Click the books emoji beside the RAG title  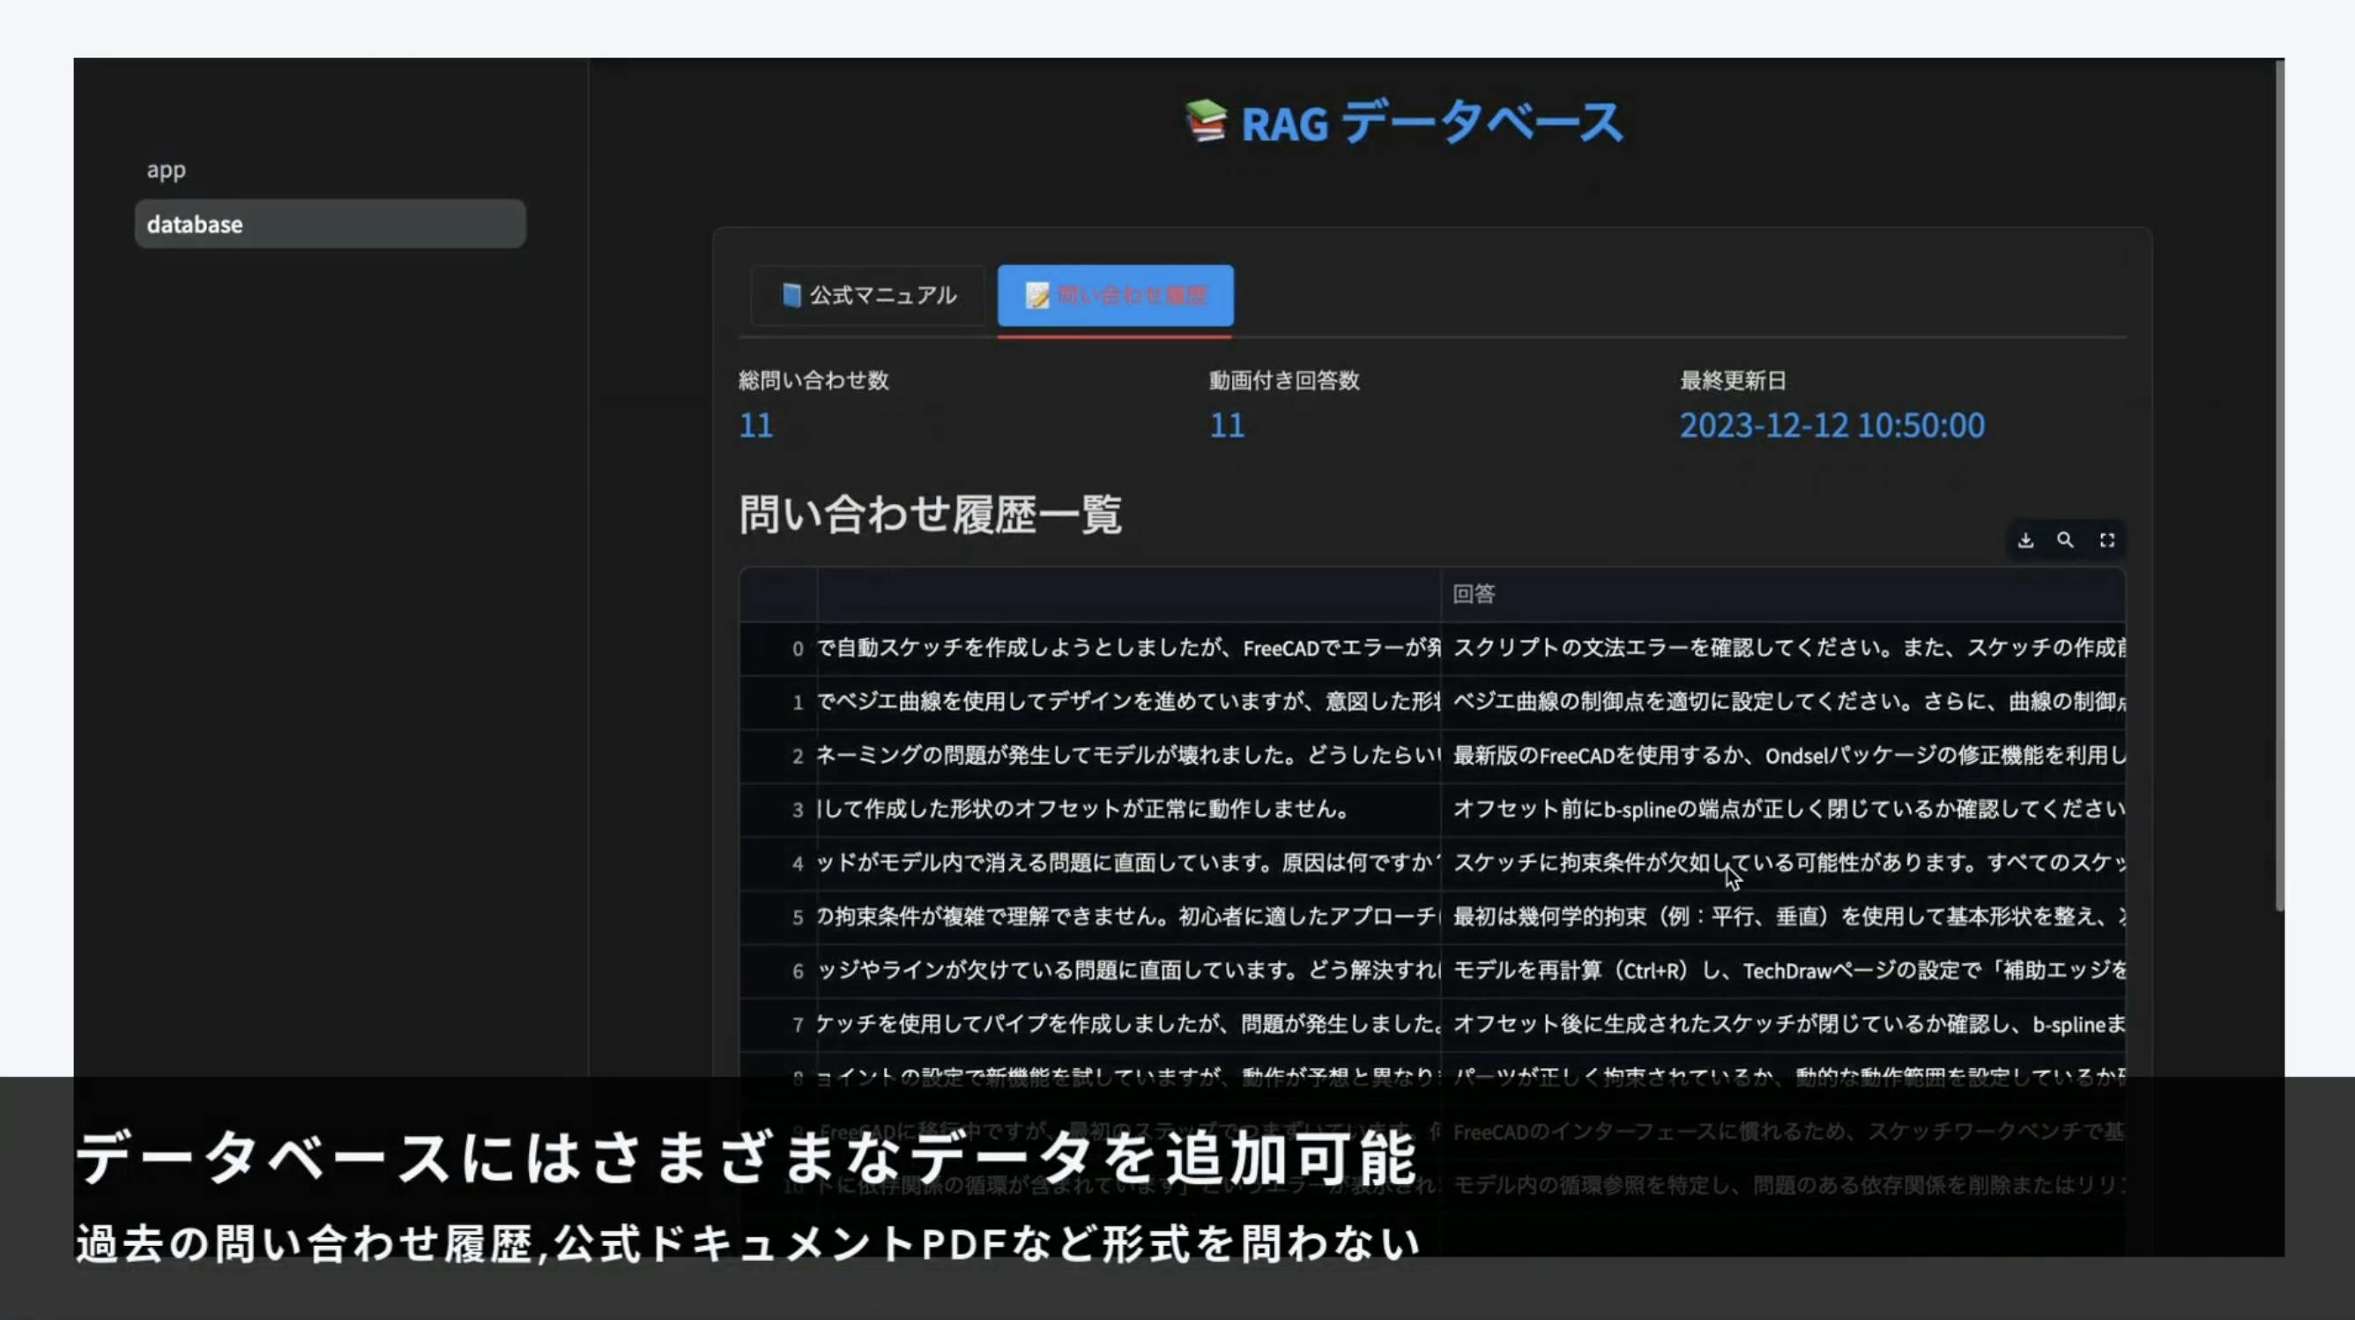pyautogui.click(x=1205, y=122)
